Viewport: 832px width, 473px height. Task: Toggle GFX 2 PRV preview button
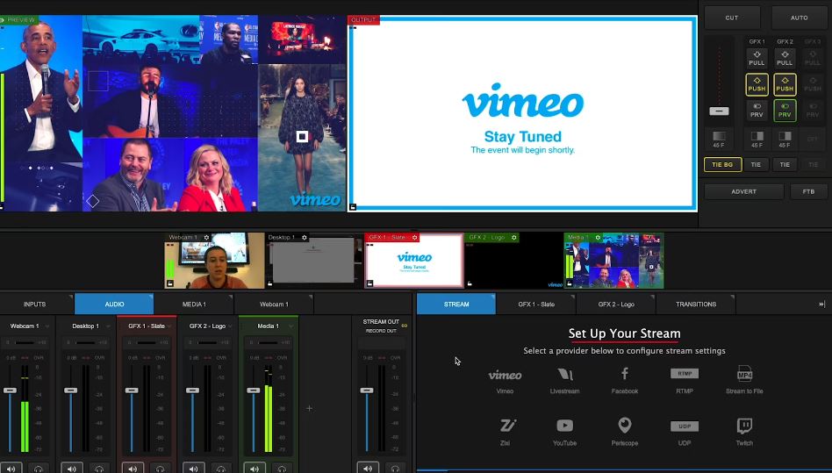coord(785,111)
